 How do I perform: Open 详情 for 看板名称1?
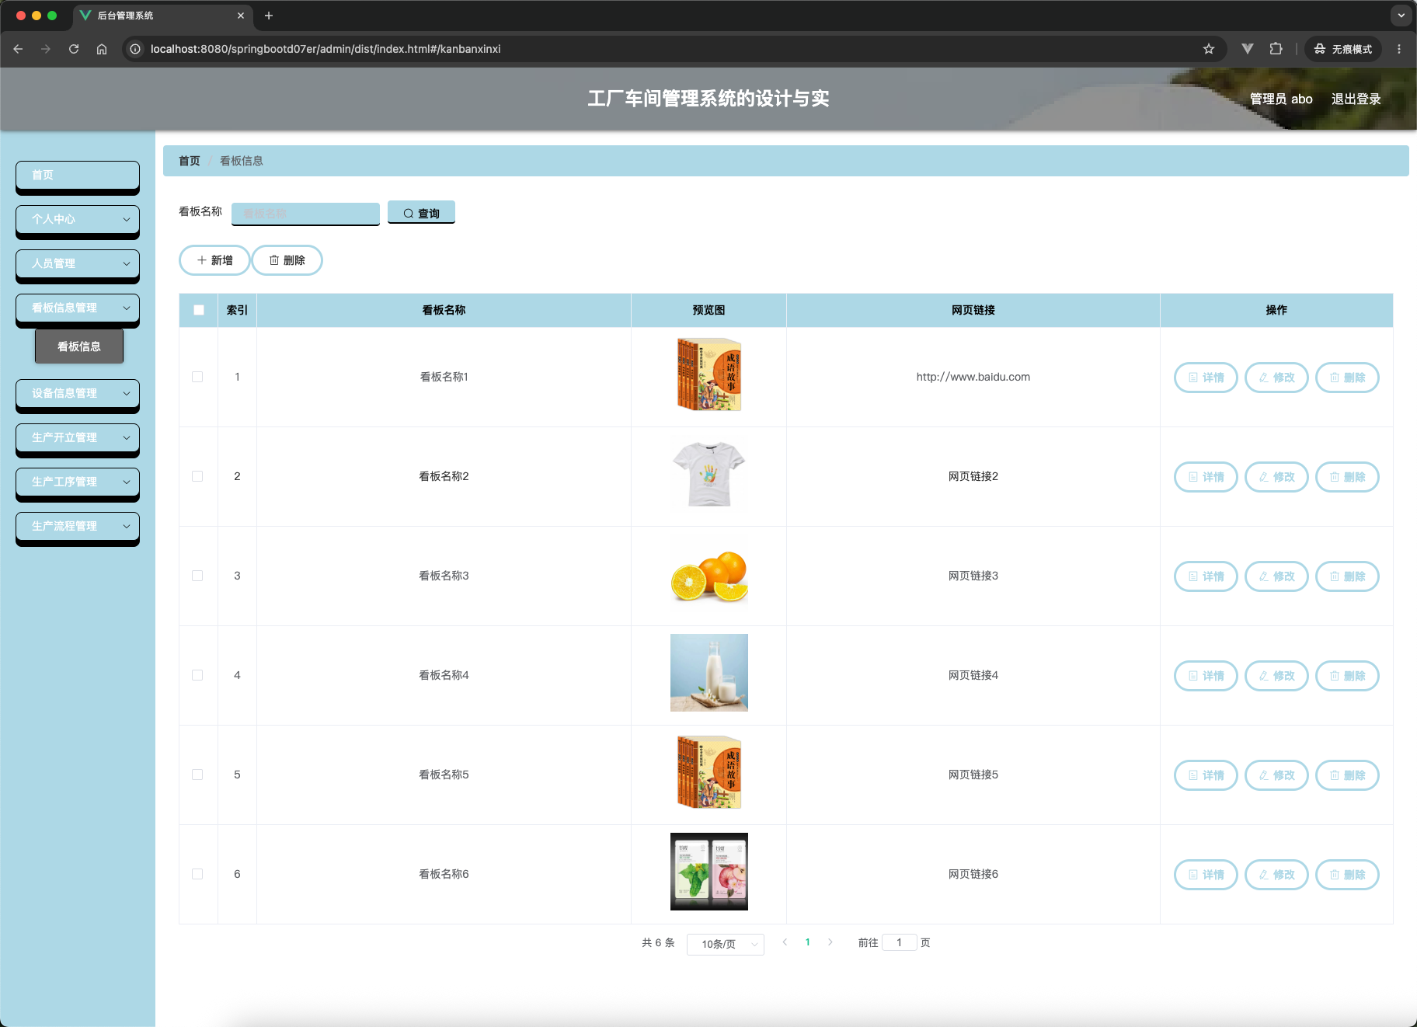coord(1206,378)
